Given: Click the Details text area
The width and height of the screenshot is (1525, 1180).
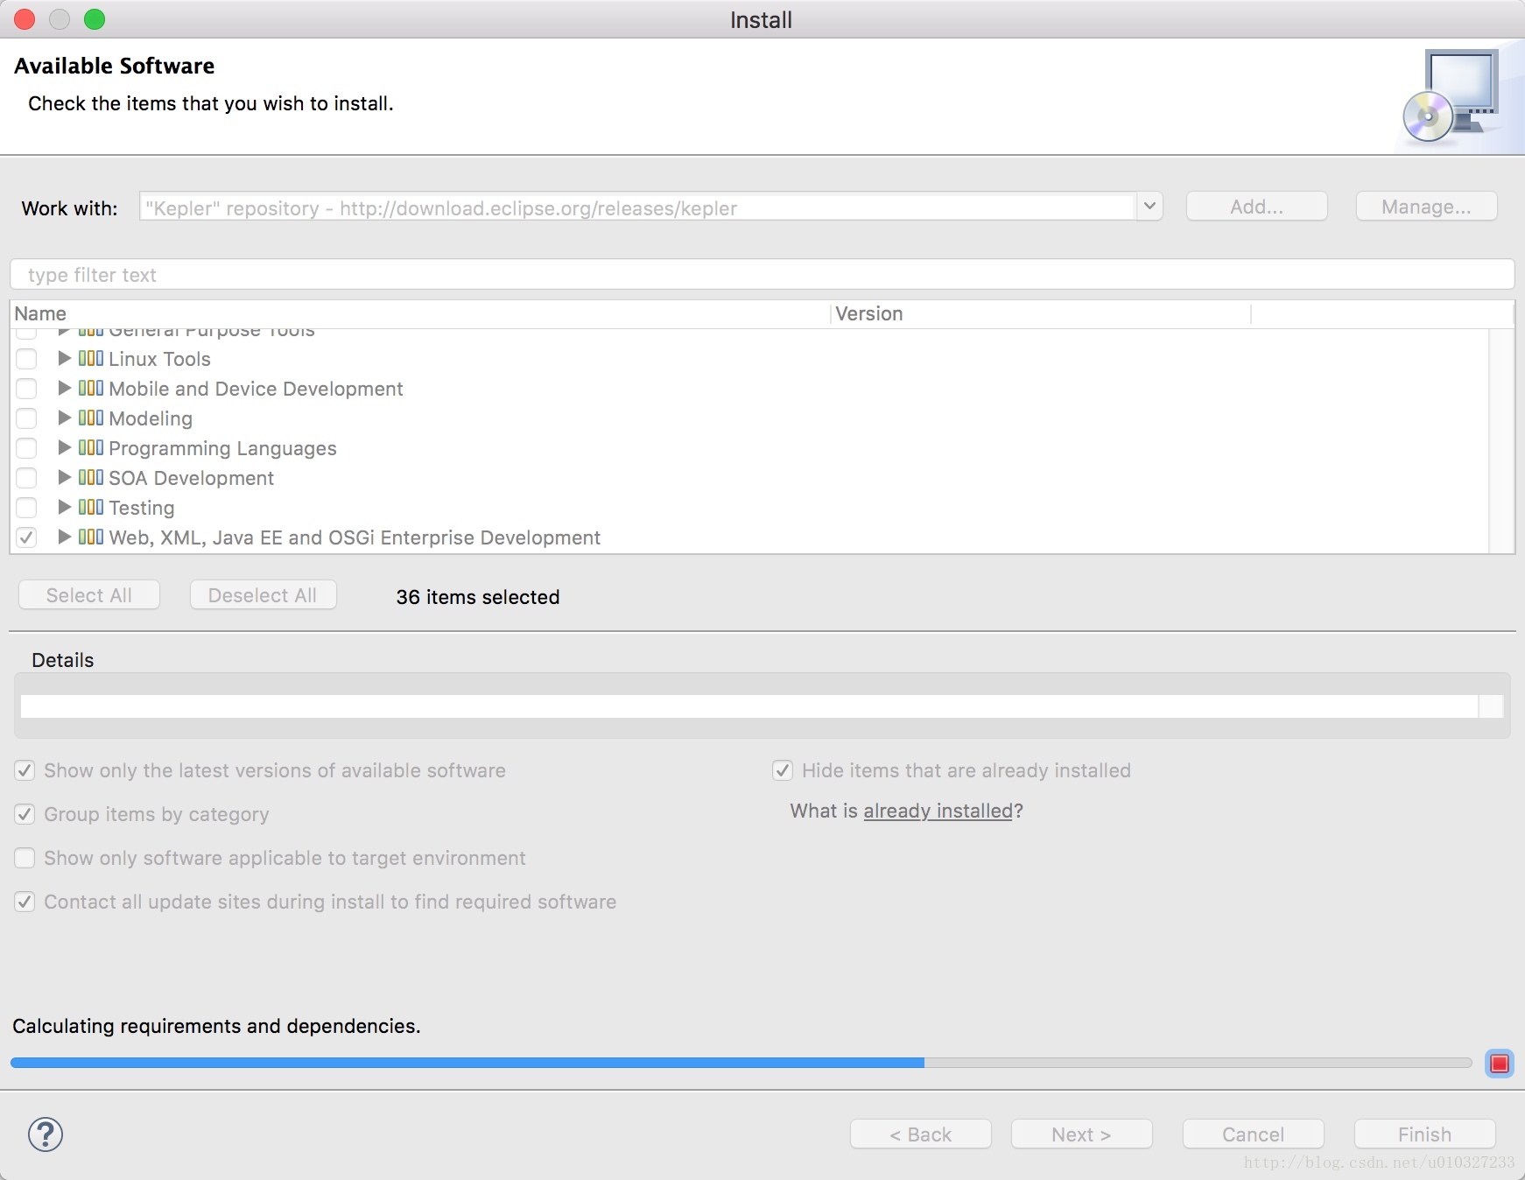Looking at the screenshot, I should point(749,706).
